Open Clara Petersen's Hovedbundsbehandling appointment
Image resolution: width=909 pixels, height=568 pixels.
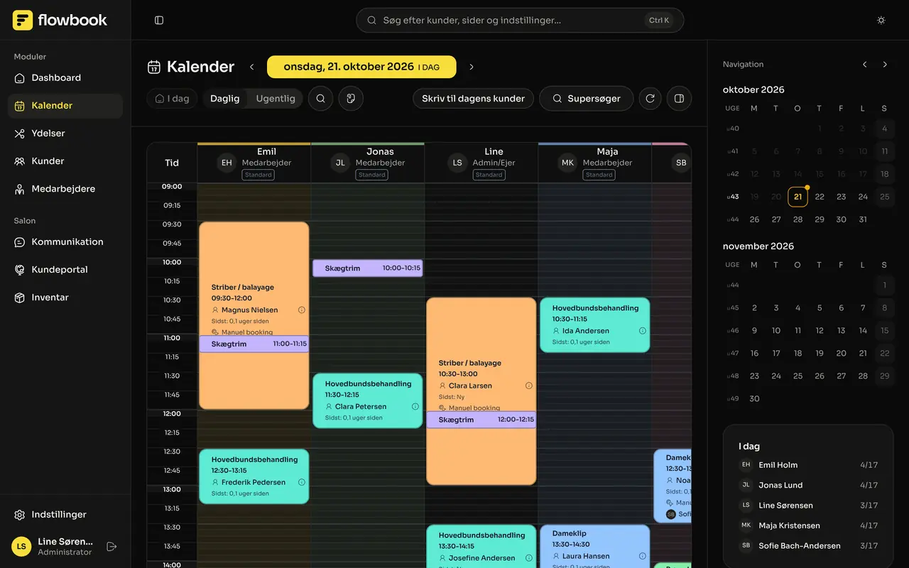point(367,401)
